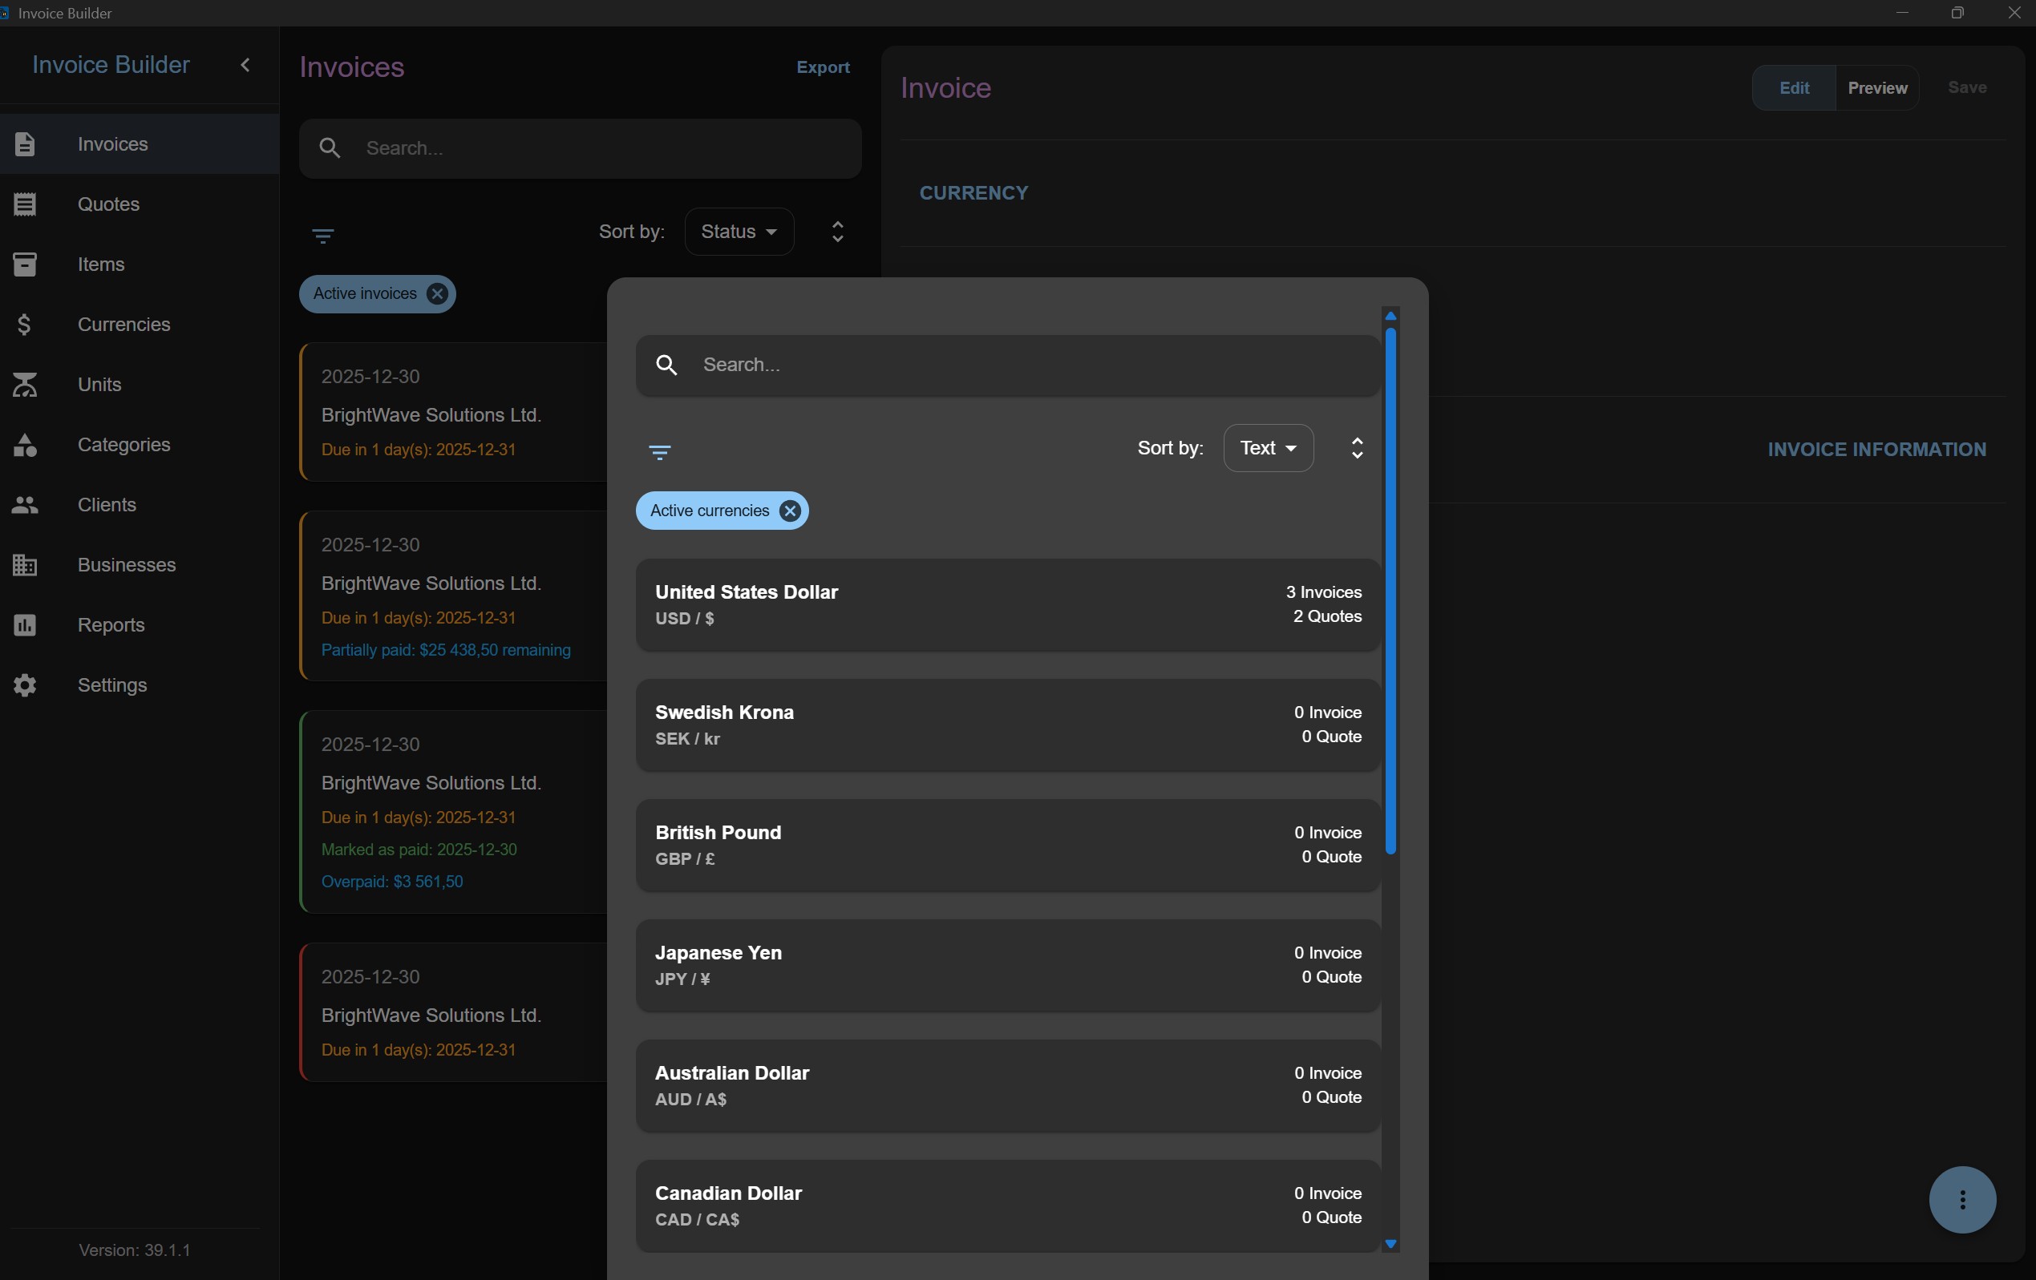Select United States Dollar currency

(x=1008, y=605)
